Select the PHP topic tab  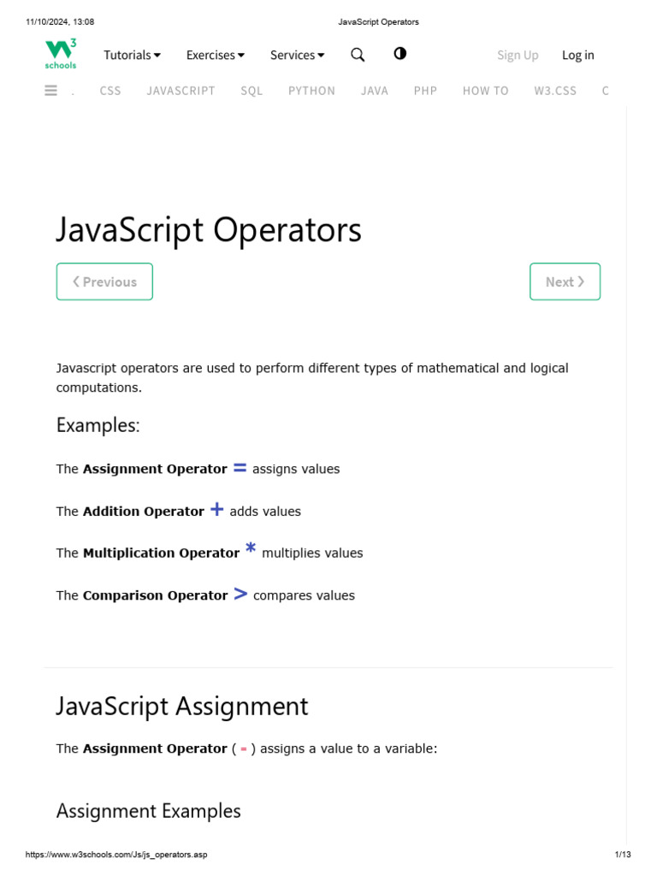(425, 91)
